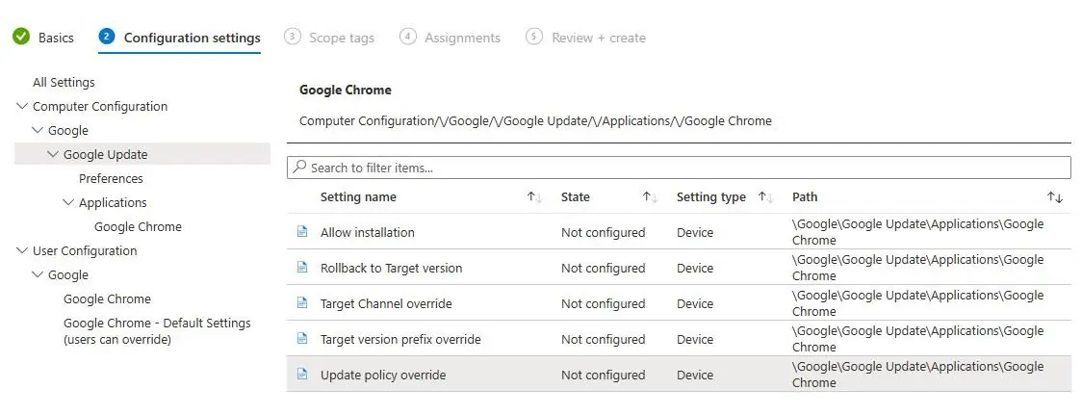Click the document icon beside Update policy override

301,375
